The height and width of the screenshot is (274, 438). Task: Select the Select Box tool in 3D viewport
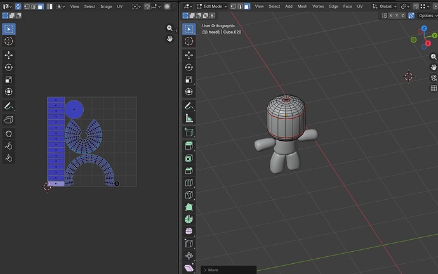[189, 29]
